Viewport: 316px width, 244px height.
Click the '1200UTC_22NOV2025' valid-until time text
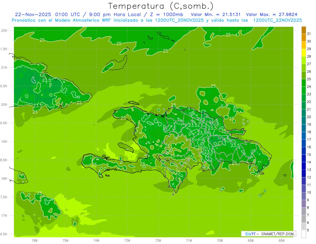[x=277, y=20]
